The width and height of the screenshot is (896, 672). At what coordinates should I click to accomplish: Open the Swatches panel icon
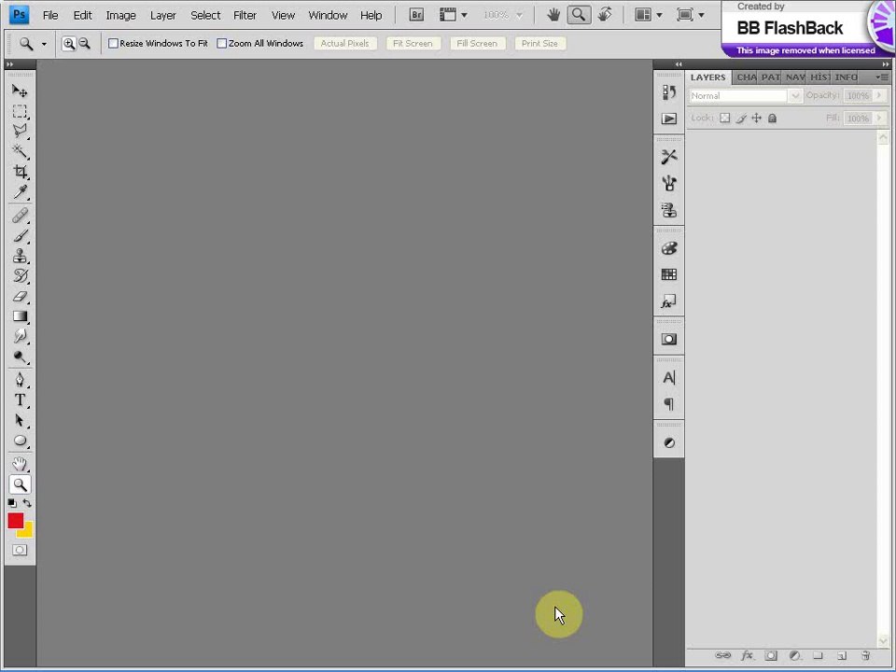pos(668,274)
